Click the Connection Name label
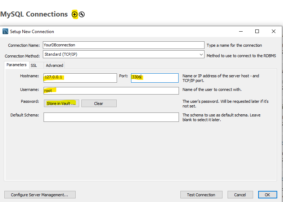 pos(24,45)
